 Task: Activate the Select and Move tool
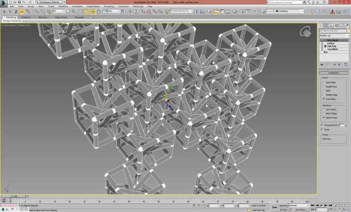[x=93, y=11]
